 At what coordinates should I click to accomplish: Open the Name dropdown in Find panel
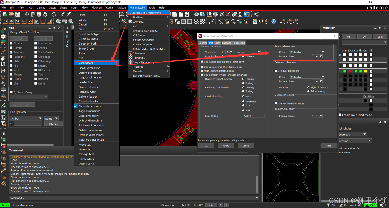pyautogui.click(x=51, y=118)
